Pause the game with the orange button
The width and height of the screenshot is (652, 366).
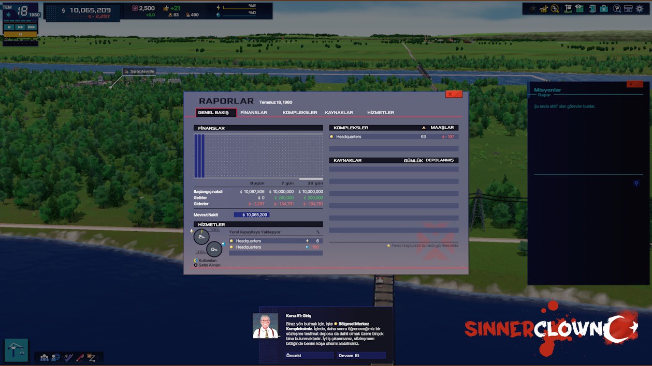[x=20, y=35]
